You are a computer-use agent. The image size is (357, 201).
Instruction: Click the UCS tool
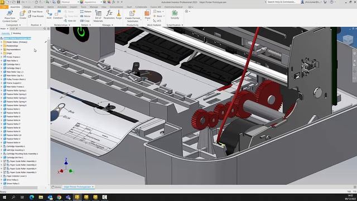tap(157, 21)
